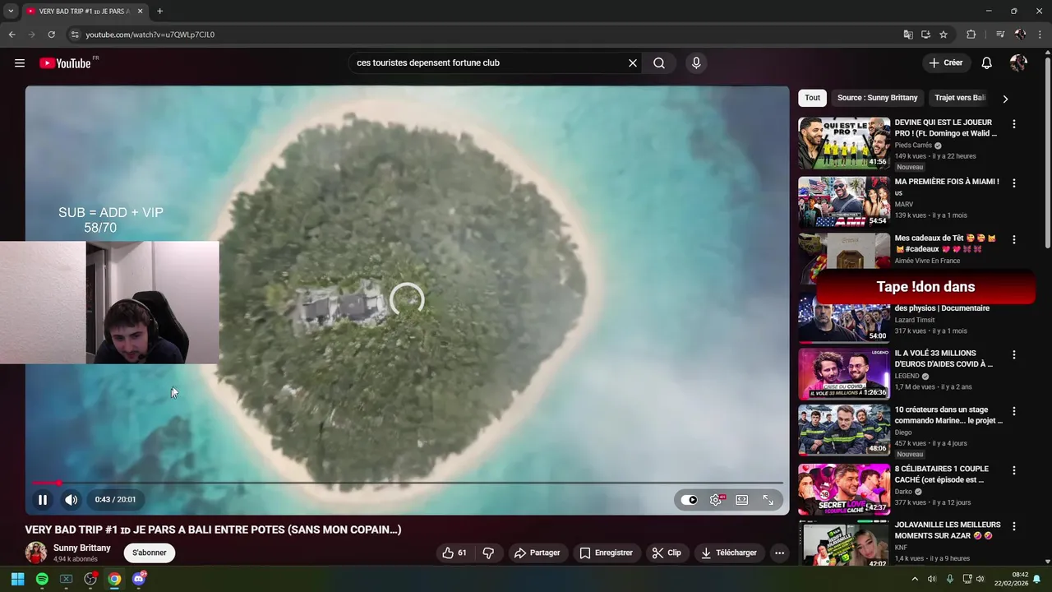Open 8 CÉLIBATAIRES 1 COUPLE CACHÉ title

pos(942,474)
